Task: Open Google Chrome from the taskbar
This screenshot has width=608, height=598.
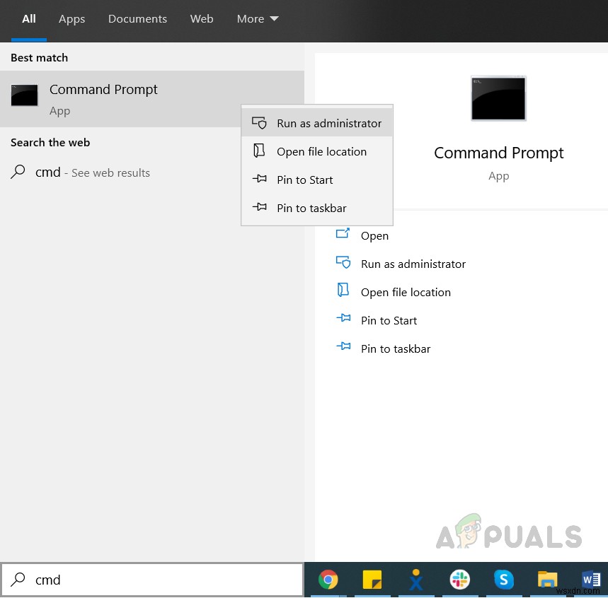Action: click(x=328, y=580)
